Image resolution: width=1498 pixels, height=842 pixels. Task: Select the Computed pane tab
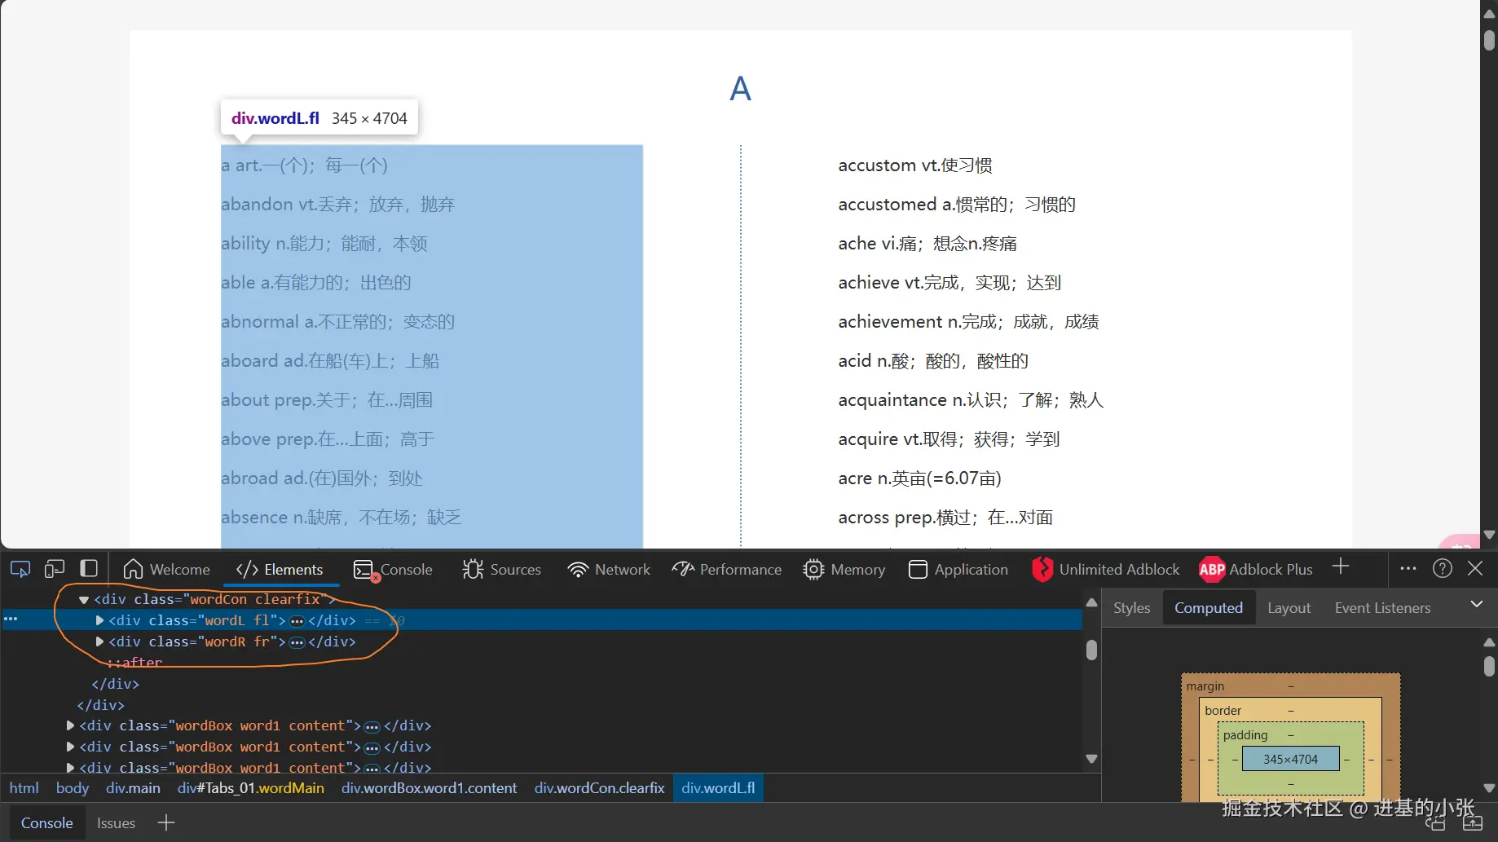point(1209,608)
